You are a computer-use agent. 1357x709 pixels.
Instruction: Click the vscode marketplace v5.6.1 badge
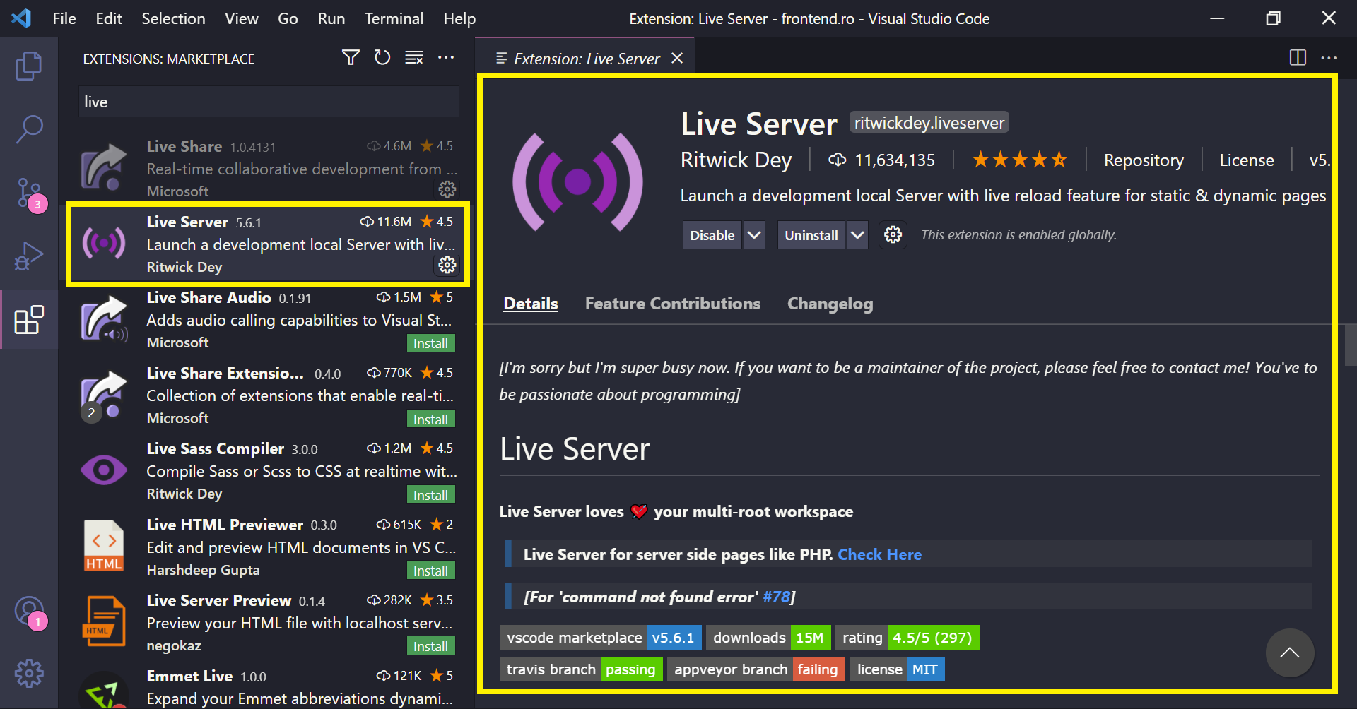tap(601, 638)
